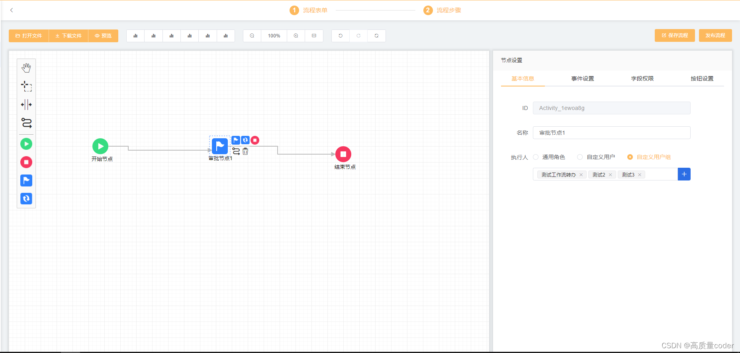
Task: Activate the global connect tool in palette
Action: (x=26, y=123)
